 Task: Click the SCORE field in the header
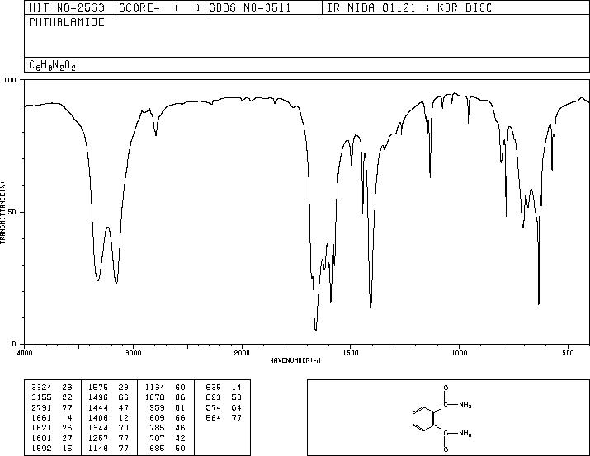click(160, 7)
